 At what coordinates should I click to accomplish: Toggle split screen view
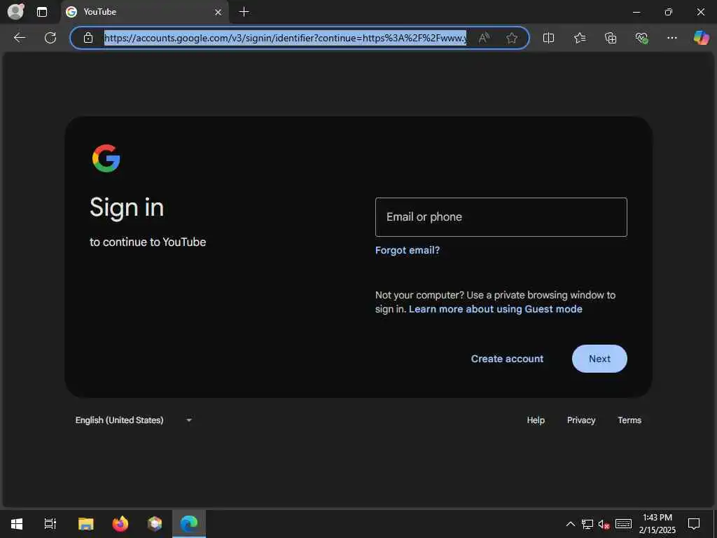548,38
